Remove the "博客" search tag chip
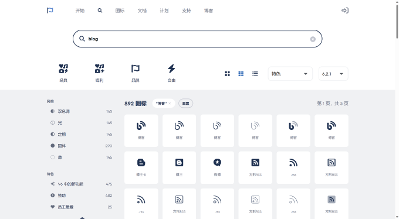 pyautogui.click(x=170, y=104)
